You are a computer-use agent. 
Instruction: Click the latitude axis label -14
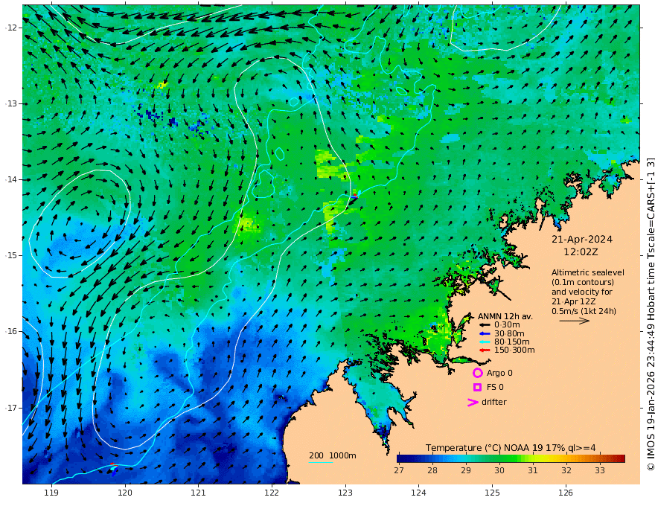coord(11,179)
